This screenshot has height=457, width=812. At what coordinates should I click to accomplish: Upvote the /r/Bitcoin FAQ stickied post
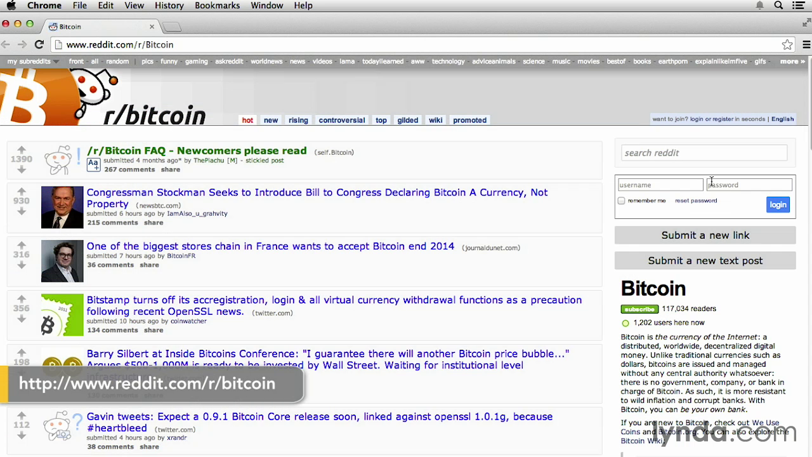pyautogui.click(x=22, y=150)
